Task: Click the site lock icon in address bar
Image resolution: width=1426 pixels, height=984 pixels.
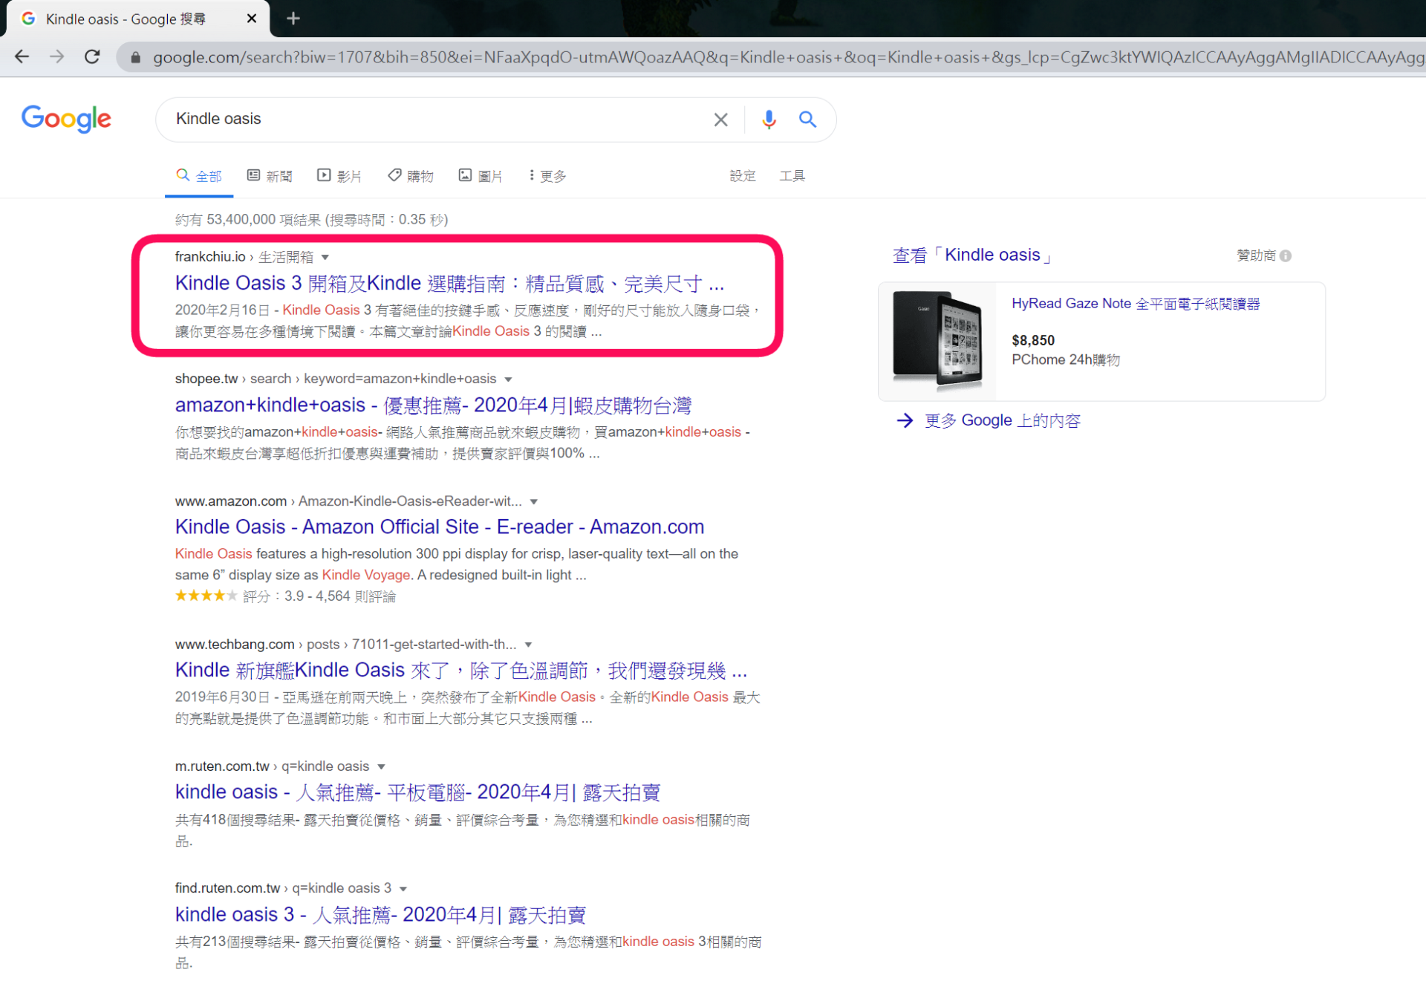Action: pos(134,56)
